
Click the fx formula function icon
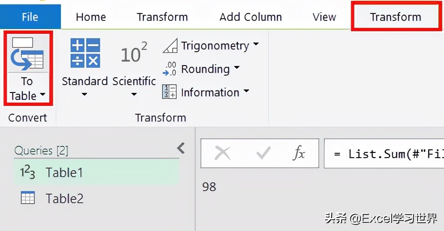coord(299,153)
